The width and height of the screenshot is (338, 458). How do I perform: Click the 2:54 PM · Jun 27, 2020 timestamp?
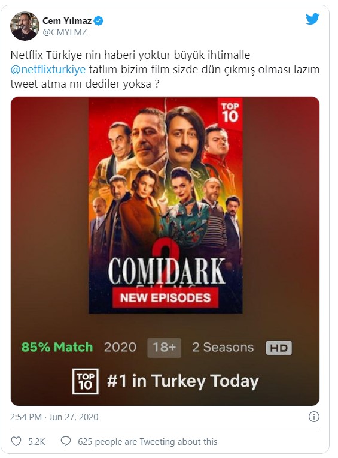pyautogui.click(x=54, y=417)
